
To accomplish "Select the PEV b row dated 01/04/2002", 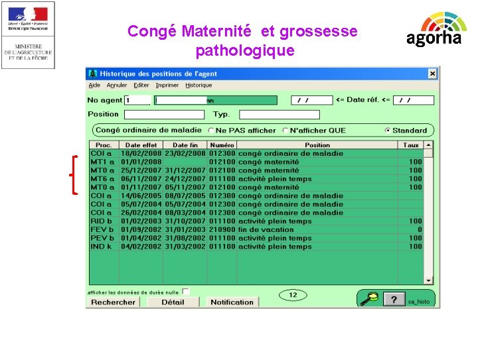I will point(256,238).
